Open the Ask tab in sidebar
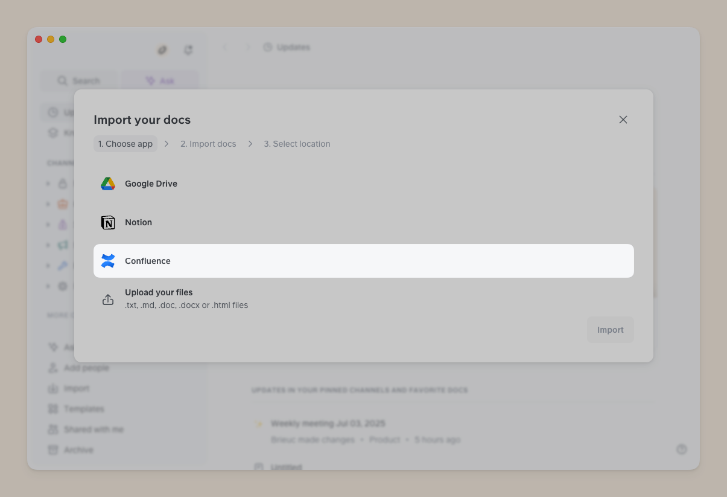 160,81
